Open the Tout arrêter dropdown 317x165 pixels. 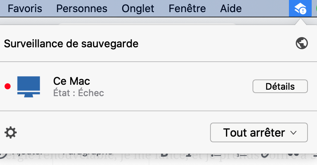click(259, 132)
